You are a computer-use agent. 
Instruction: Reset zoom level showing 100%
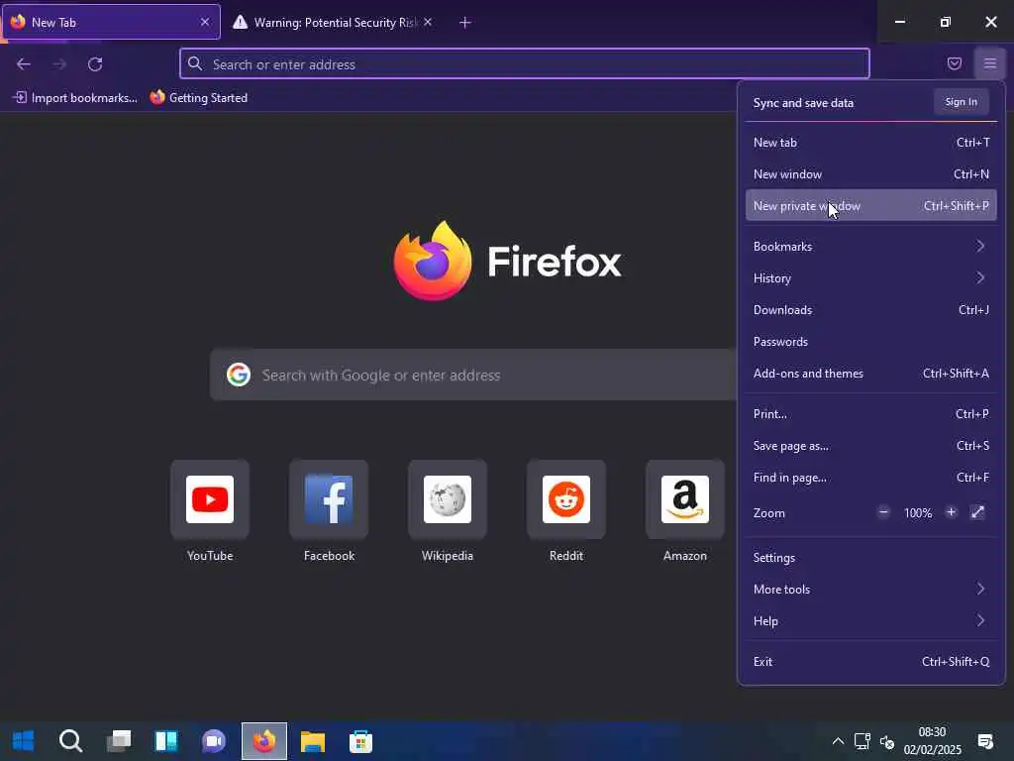pos(918,513)
